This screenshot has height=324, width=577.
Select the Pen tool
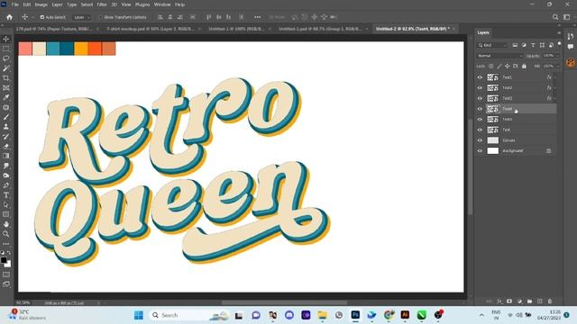click(x=6, y=185)
